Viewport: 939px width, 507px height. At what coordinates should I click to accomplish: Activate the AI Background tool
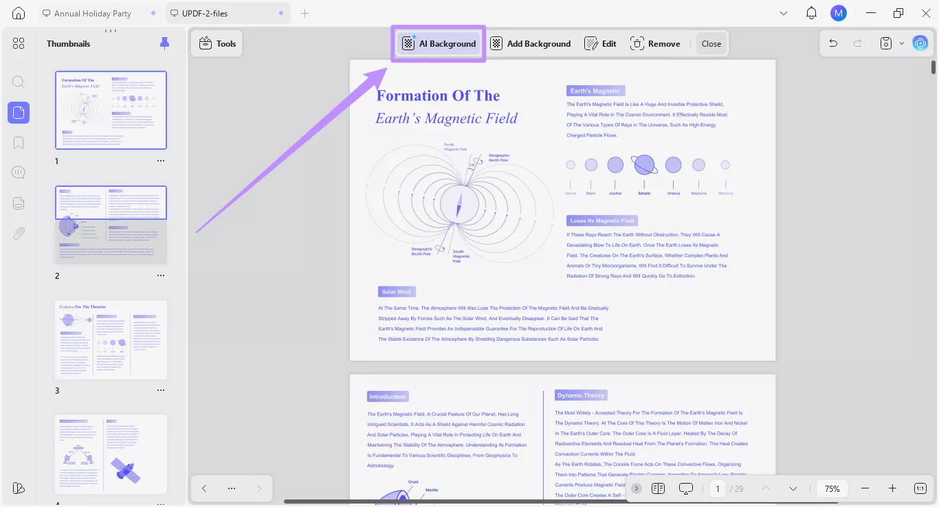pyautogui.click(x=438, y=43)
